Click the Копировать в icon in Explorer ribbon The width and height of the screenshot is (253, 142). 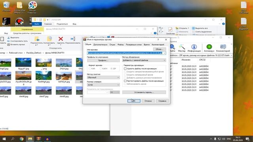pos(49,39)
